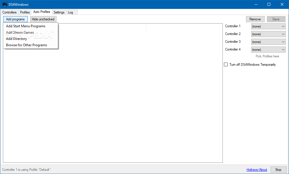This screenshot has height=174, width=289.
Task: Minimize the DS4Windows window
Action: [256, 4]
